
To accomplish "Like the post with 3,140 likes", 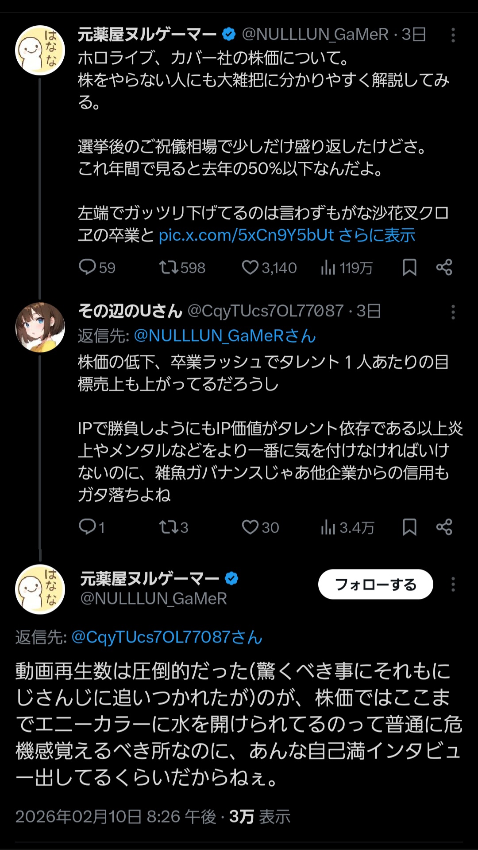I will [250, 267].
